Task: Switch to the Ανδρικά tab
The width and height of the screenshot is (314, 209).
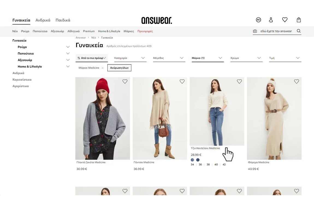Action: point(43,20)
